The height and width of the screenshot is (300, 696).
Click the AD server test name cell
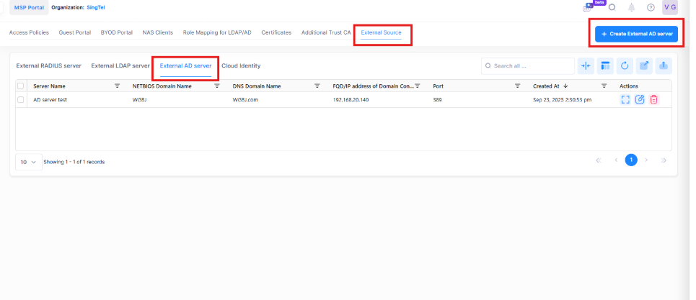[50, 100]
